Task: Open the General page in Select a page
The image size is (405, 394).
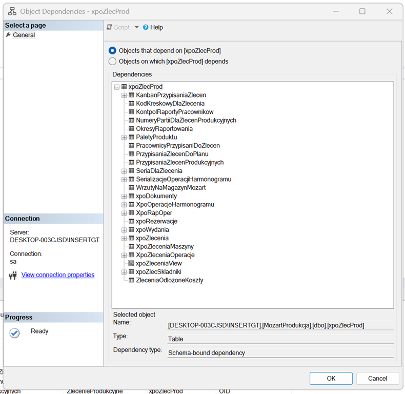Action: tap(24, 35)
